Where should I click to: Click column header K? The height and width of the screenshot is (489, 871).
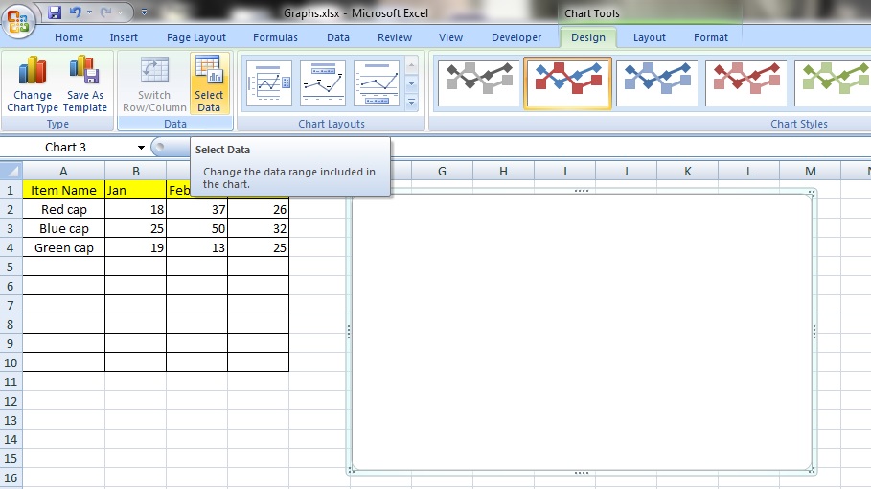pyautogui.click(x=687, y=171)
